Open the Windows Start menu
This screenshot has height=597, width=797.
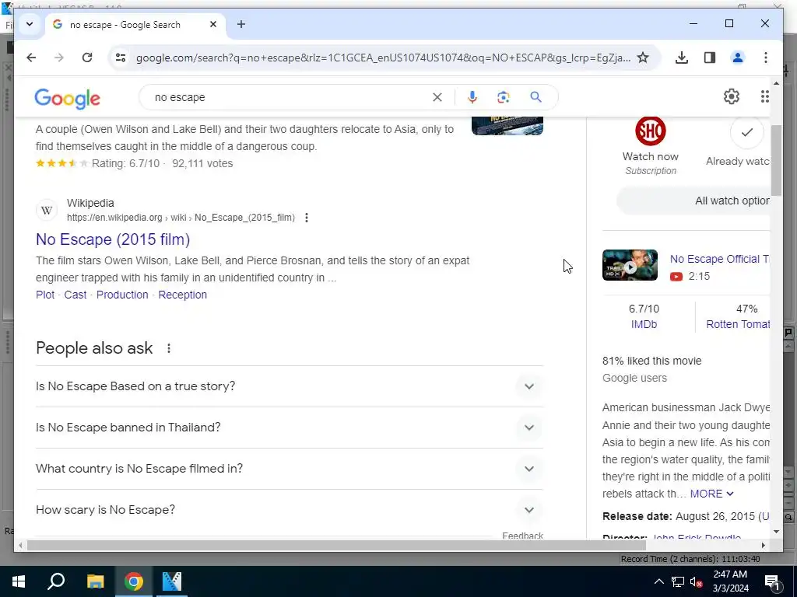19,581
